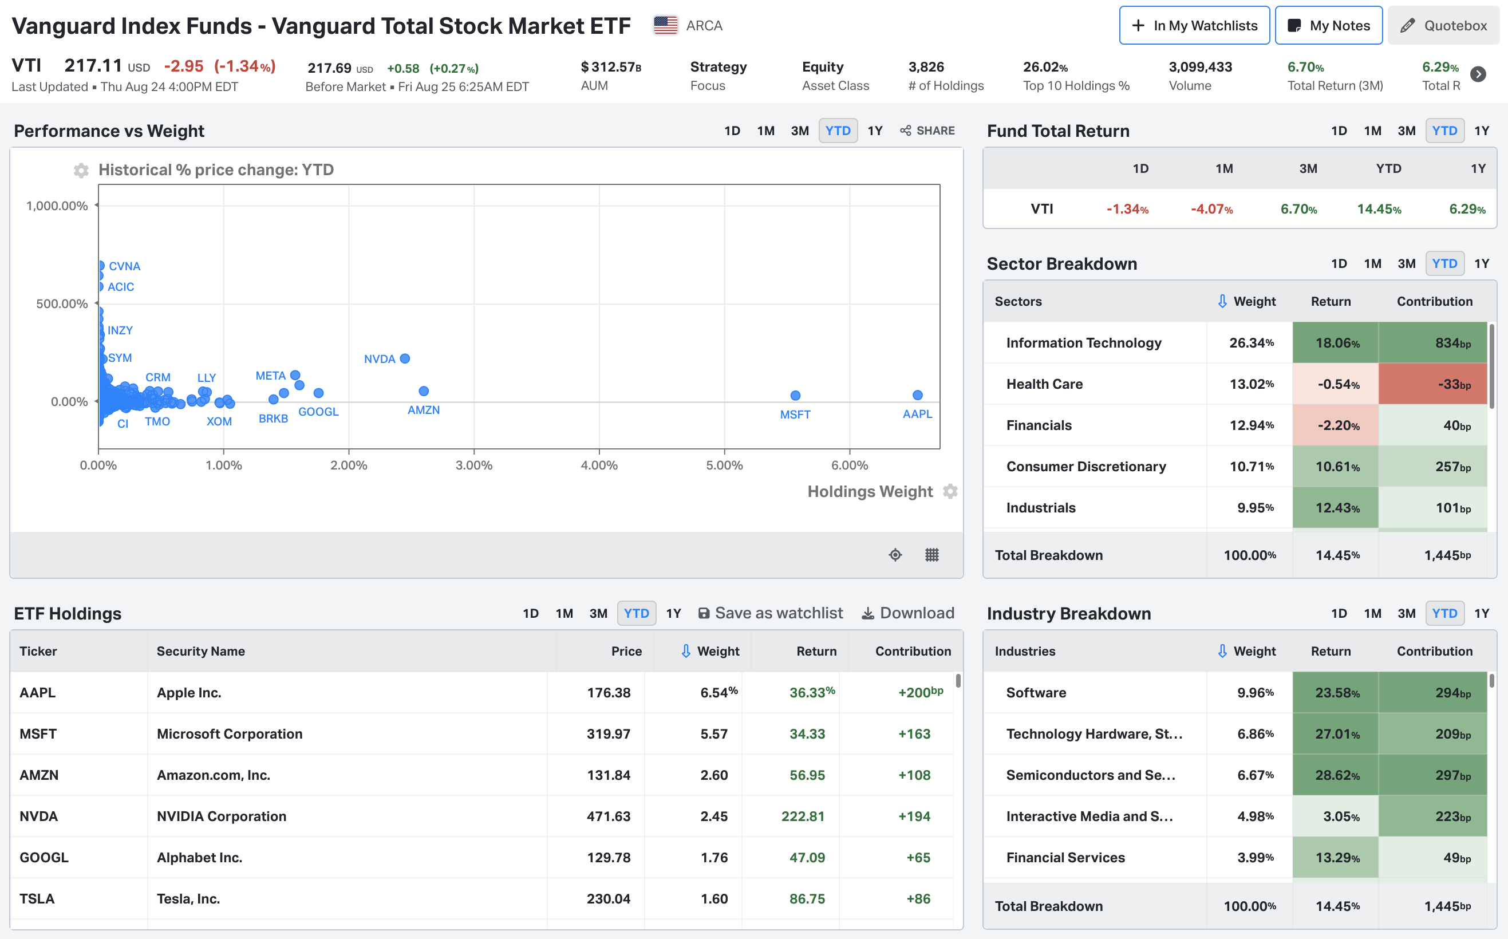Screen dimensions: 1508x939
Task: Open the Consumer Discretionary sector row
Action: click(x=1235, y=467)
